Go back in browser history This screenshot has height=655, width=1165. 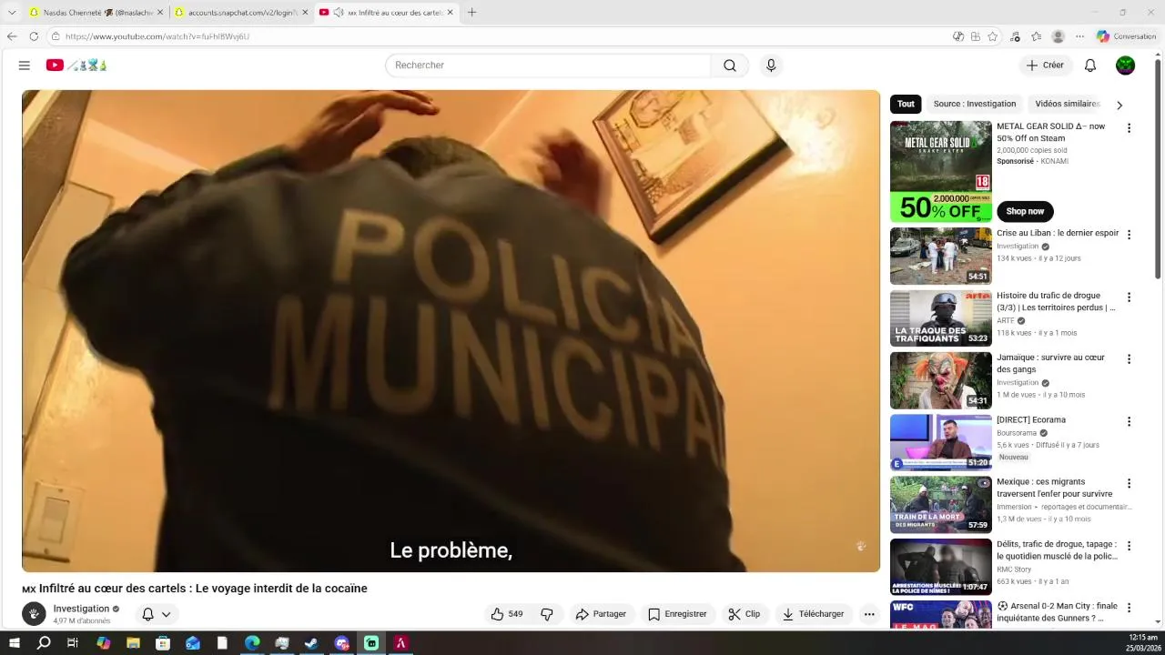[x=12, y=36]
